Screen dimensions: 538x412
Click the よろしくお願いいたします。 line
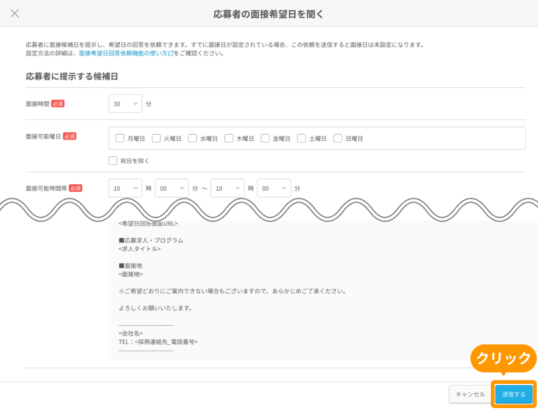pyautogui.click(x=156, y=308)
